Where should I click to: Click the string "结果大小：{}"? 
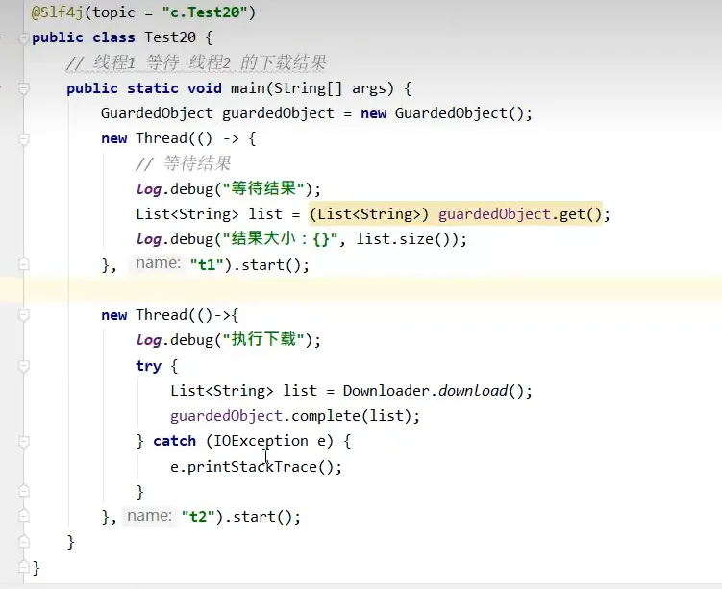point(280,239)
